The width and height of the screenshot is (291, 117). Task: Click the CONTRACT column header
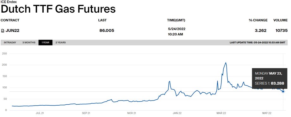point(10,20)
